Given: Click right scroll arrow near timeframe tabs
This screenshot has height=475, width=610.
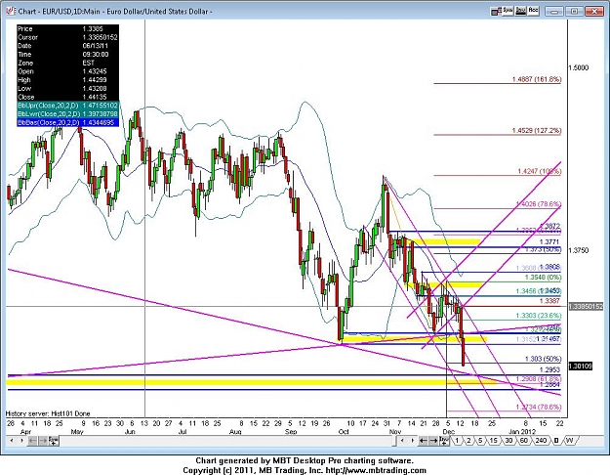Looking at the screenshot, I should (413, 441).
